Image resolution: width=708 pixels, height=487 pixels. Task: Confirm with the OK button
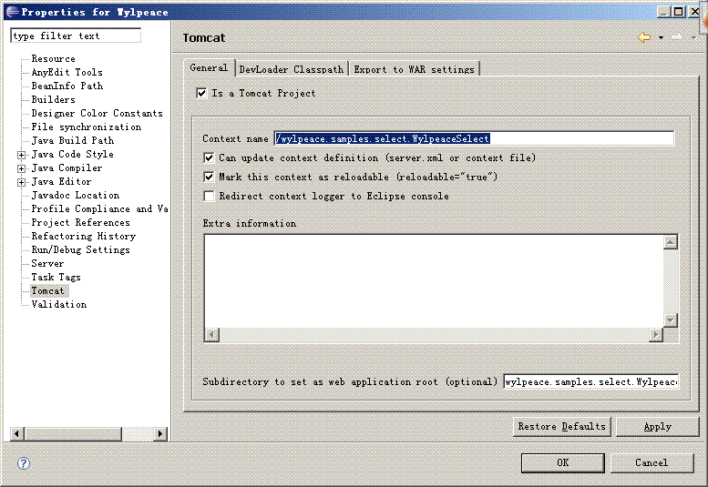(x=562, y=462)
